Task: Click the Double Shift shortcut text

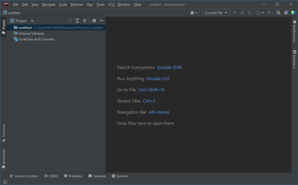Action: pos(169,68)
